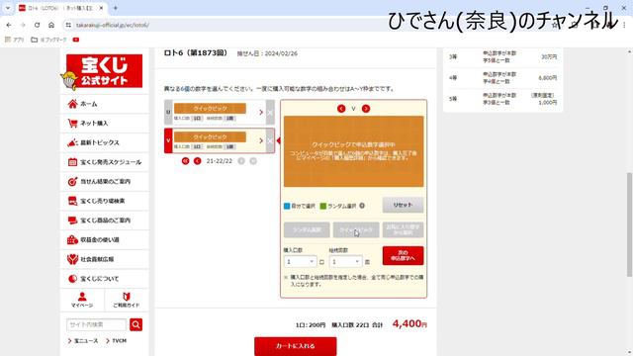Screen dimensions: 633x356
Task: View site information icon beside the URL
Action: click(x=68, y=25)
